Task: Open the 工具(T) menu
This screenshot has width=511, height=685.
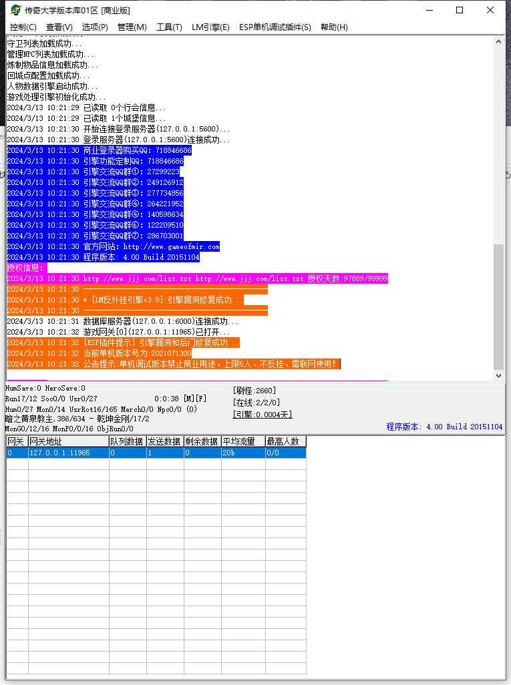Action: (x=169, y=27)
